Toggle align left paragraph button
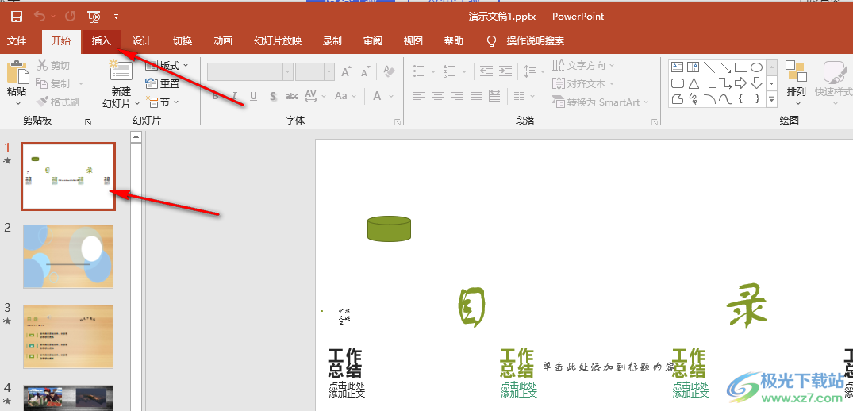853x411 pixels. tap(418, 96)
